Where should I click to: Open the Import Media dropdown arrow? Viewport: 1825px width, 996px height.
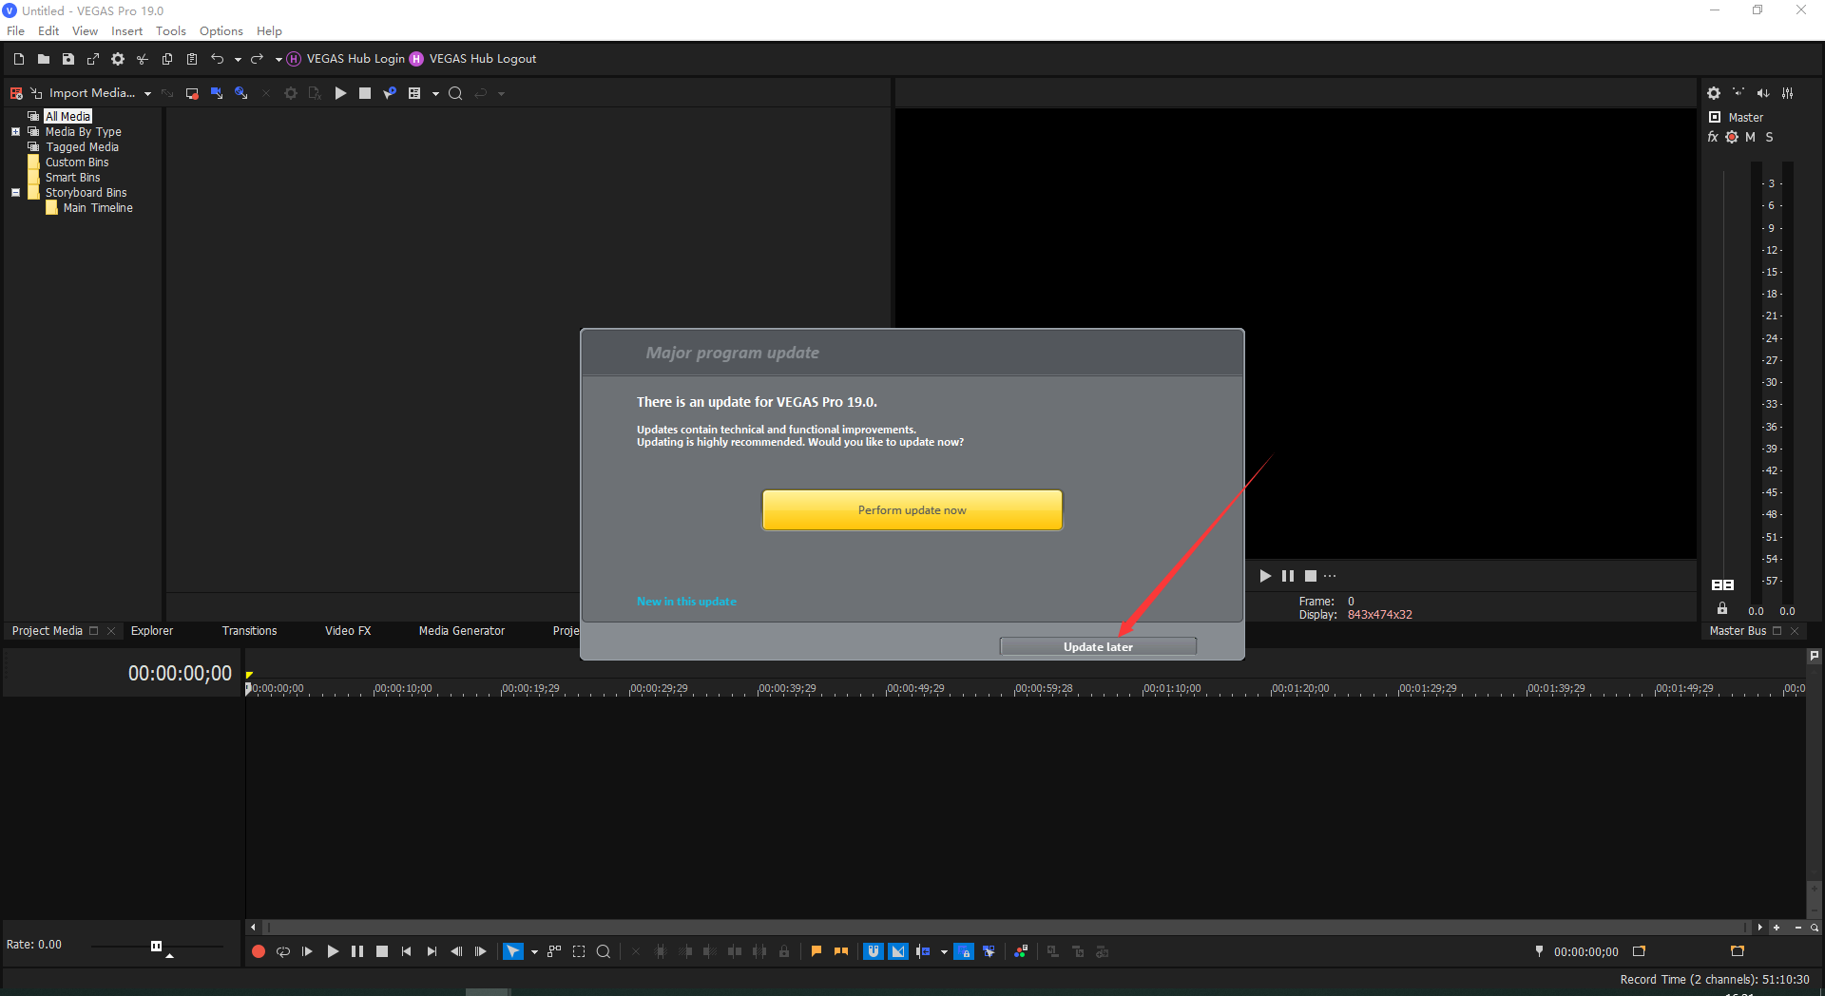click(x=147, y=94)
